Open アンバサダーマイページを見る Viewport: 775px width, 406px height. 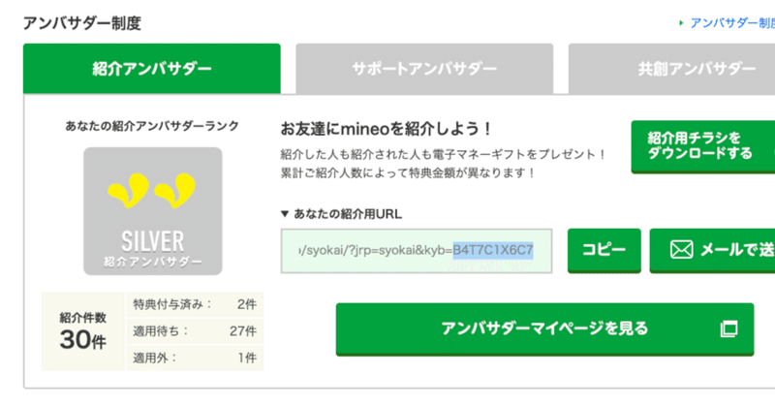click(x=543, y=328)
